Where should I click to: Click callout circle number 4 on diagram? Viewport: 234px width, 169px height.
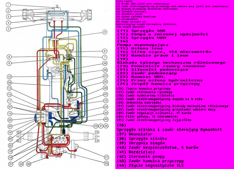click(9, 23)
